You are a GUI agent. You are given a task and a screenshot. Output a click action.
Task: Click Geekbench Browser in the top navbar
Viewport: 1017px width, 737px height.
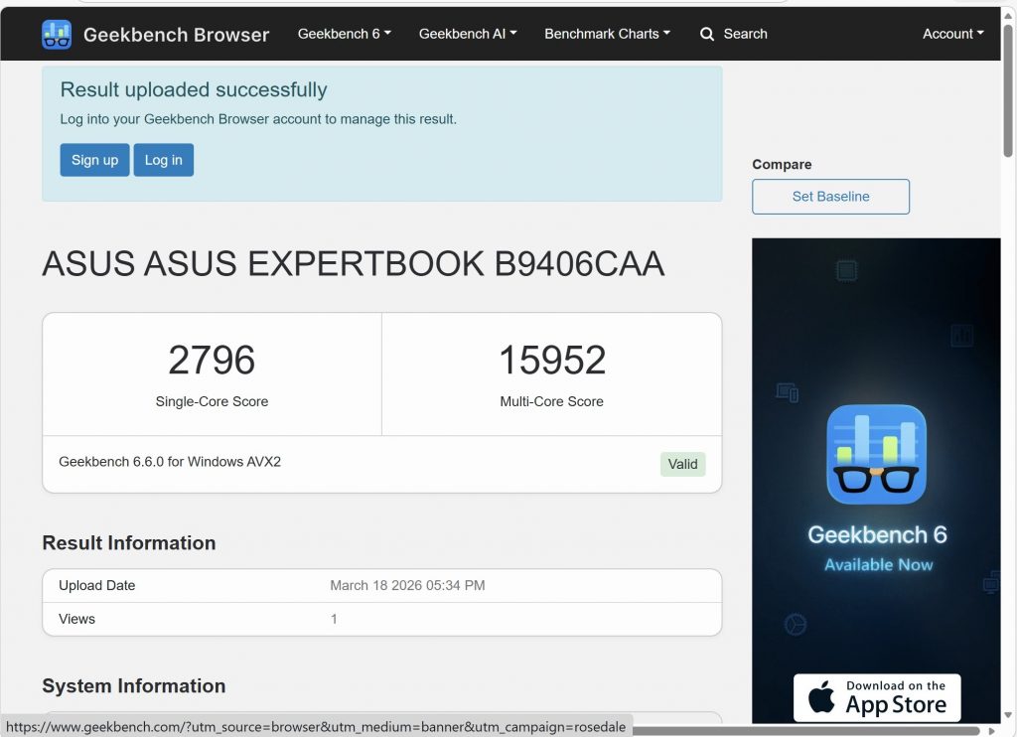[176, 34]
